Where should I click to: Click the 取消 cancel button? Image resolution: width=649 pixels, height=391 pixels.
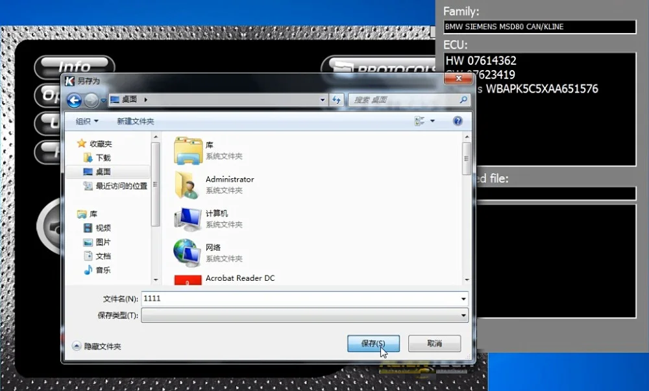[435, 344]
